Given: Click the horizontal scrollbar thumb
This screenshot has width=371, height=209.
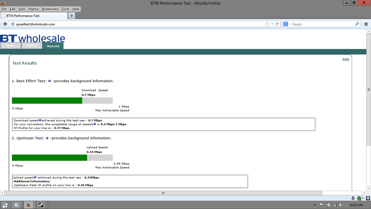Looking at the screenshot, I should [163, 193].
